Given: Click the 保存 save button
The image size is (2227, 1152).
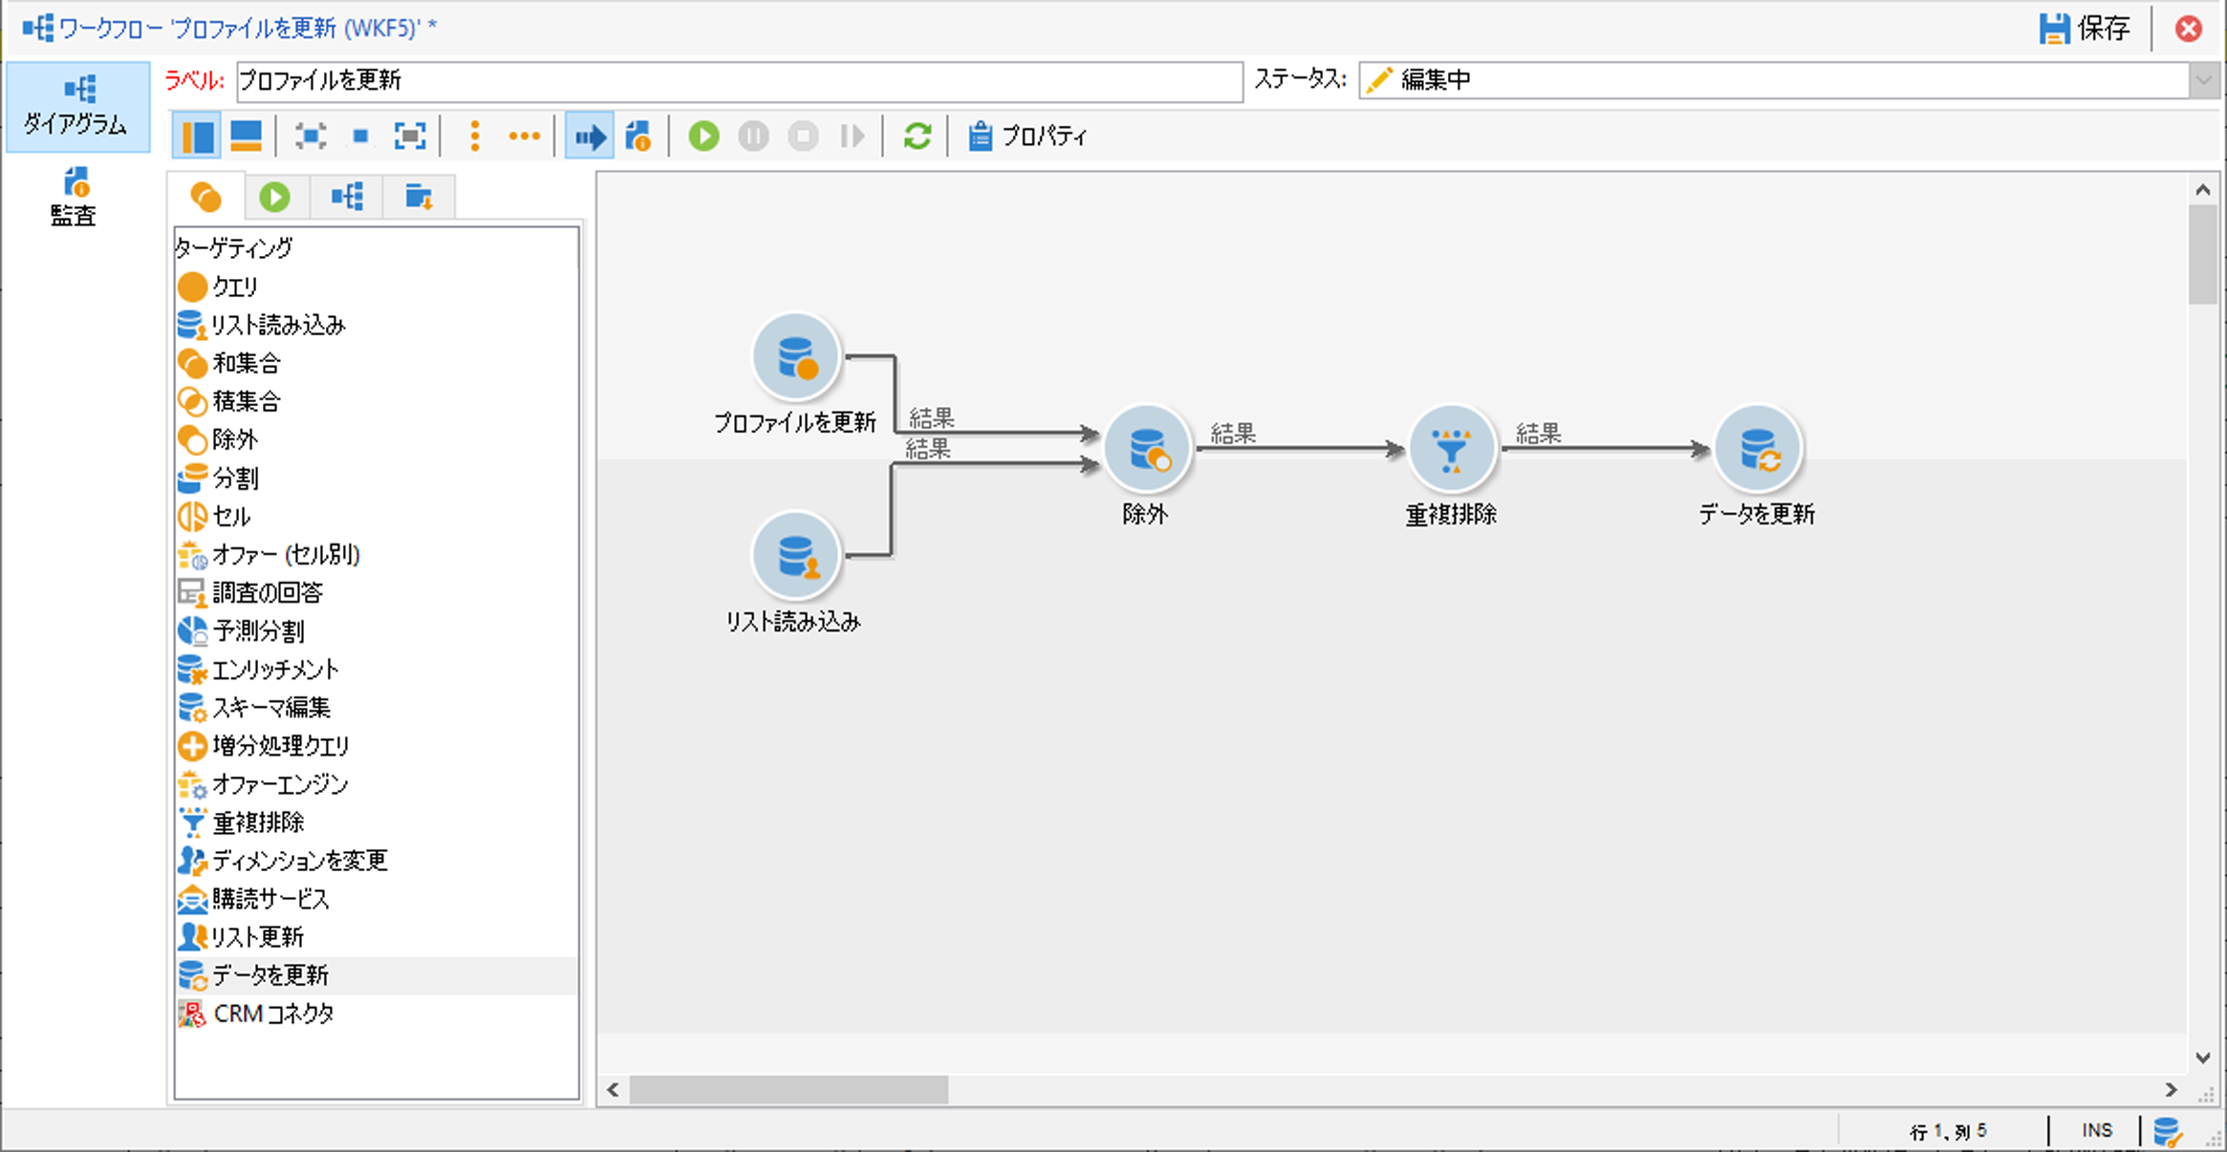Looking at the screenshot, I should point(2086,29).
